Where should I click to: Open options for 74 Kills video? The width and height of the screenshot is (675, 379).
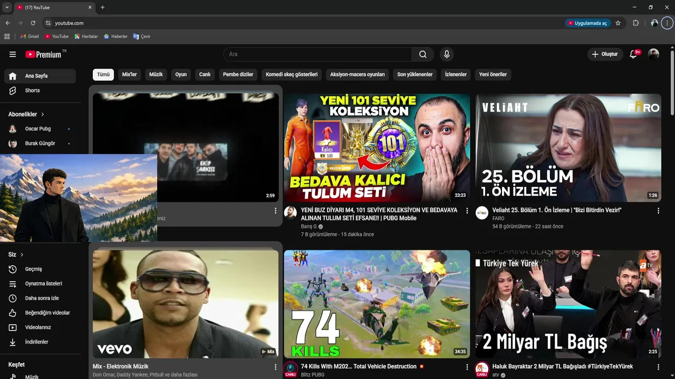pyautogui.click(x=467, y=367)
